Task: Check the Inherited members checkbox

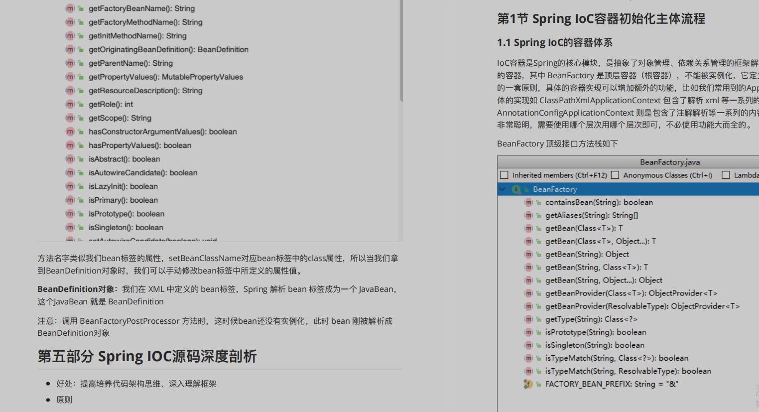Action: coord(504,175)
